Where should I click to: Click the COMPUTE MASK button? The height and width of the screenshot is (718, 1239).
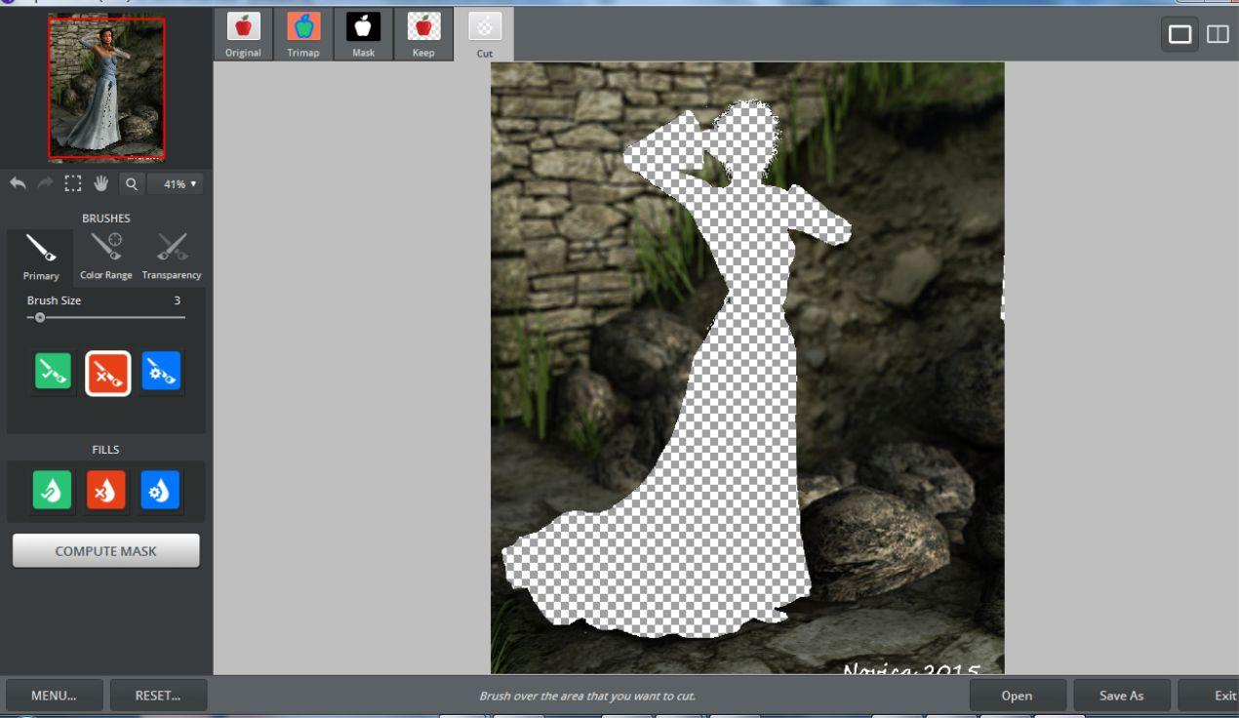(106, 551)
